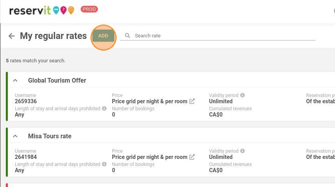Click the Global Tourism Offer title
Viewport: 335px width, 187px height.
pos(57,81)
